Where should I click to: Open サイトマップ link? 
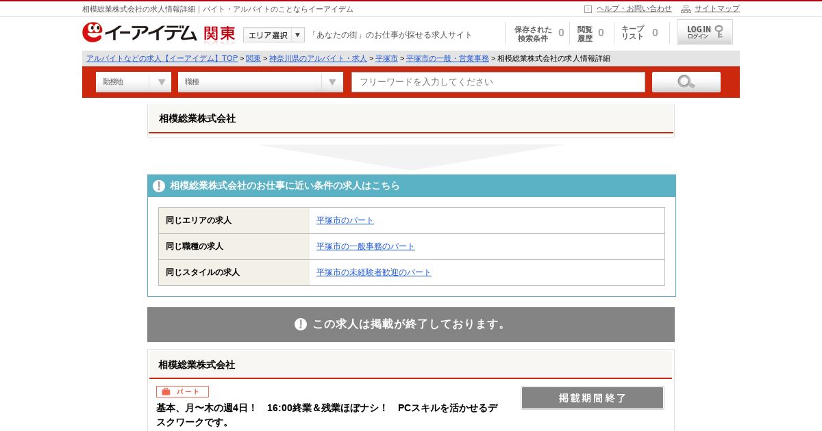(717, 9)
